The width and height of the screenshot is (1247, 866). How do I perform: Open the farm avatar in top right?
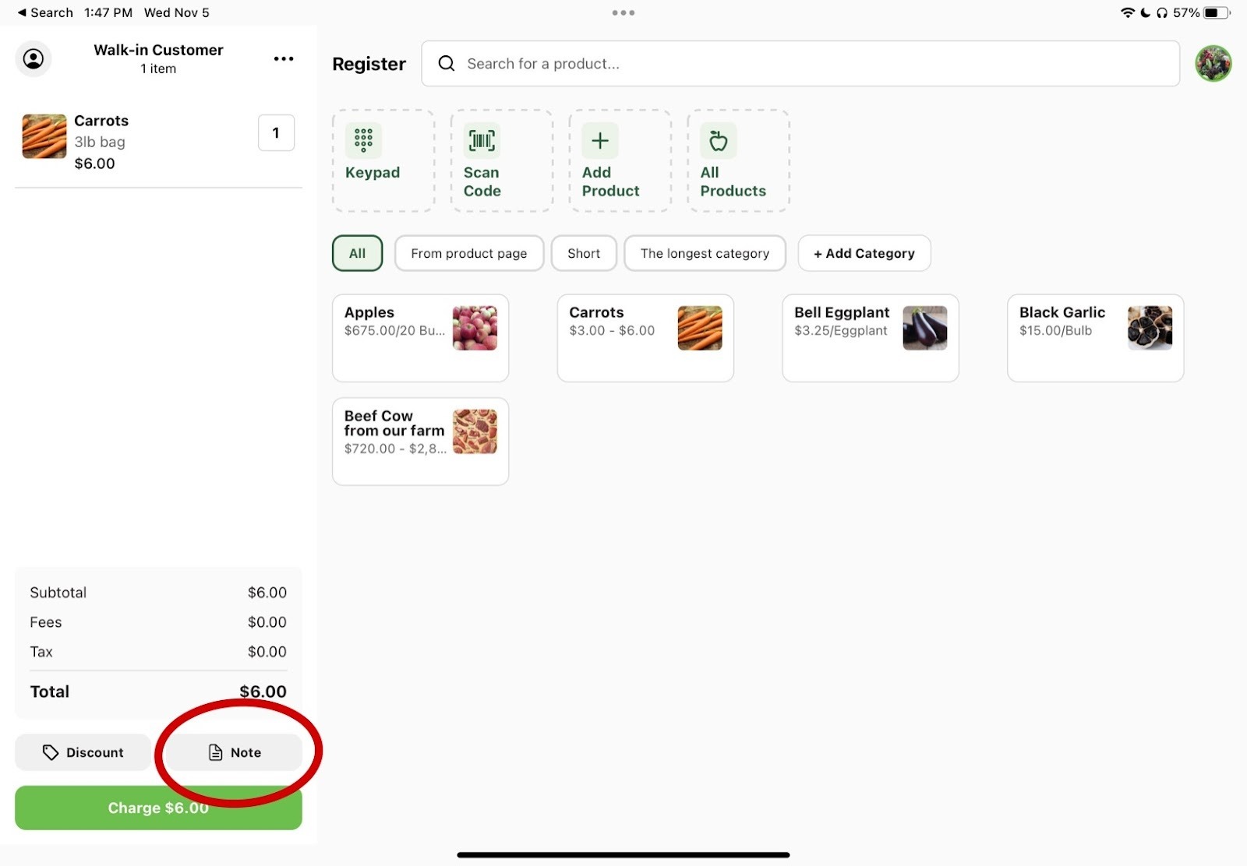tap(1213, 64)
